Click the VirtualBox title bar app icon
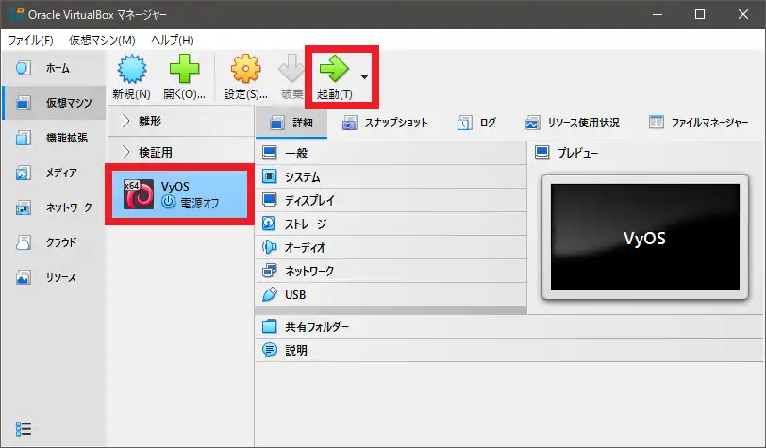 (16, 14)
